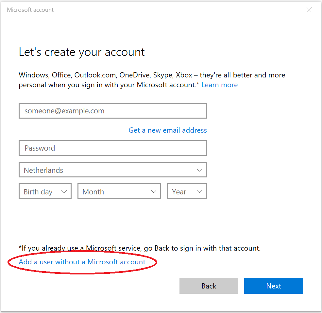322x313 pixels.
Task: Close the Microsoft account dialog
Action: tap(309, 10)
